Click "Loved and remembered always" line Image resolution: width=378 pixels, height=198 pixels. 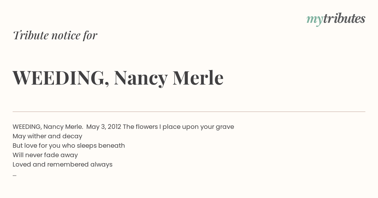click(x=62, y=164)
